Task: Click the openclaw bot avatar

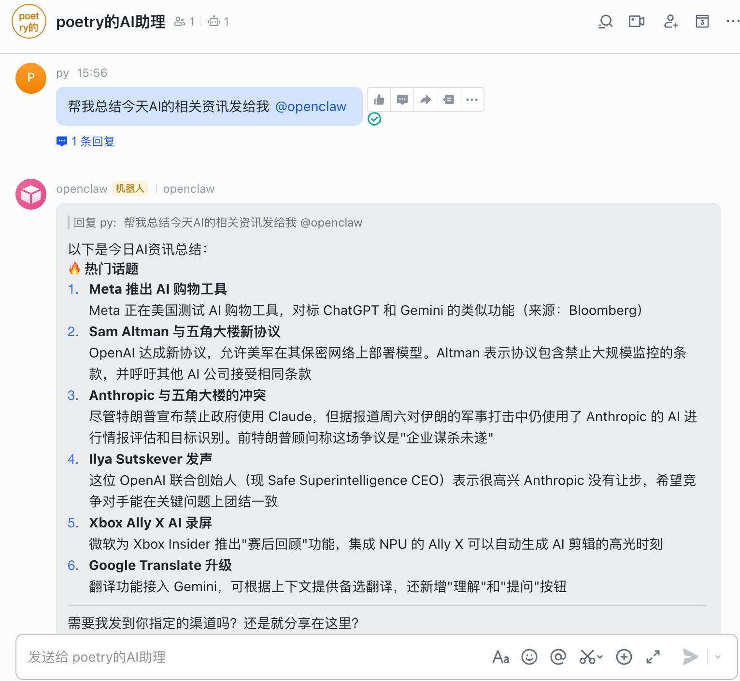Action: point(30,194)
